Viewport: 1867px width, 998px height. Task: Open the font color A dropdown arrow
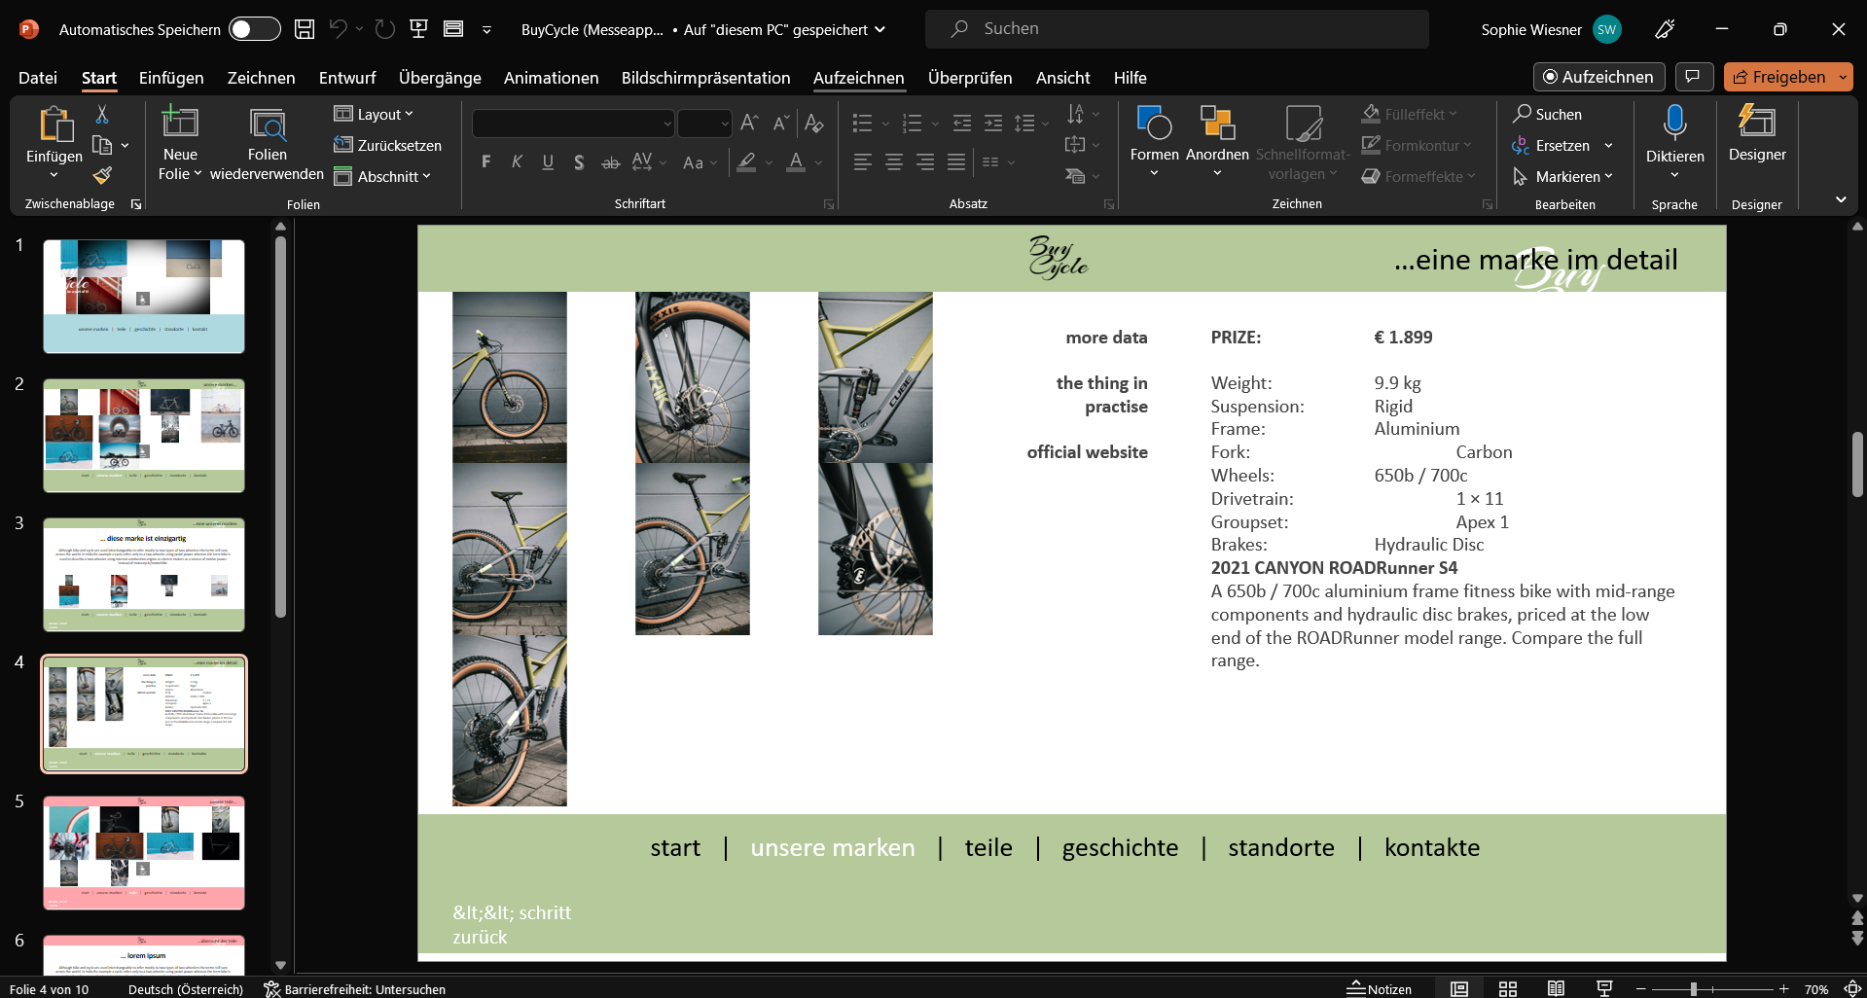pyautogui.click(x=819, y=162)
